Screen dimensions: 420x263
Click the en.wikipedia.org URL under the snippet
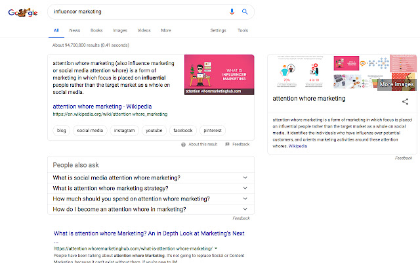coord(110,114)
